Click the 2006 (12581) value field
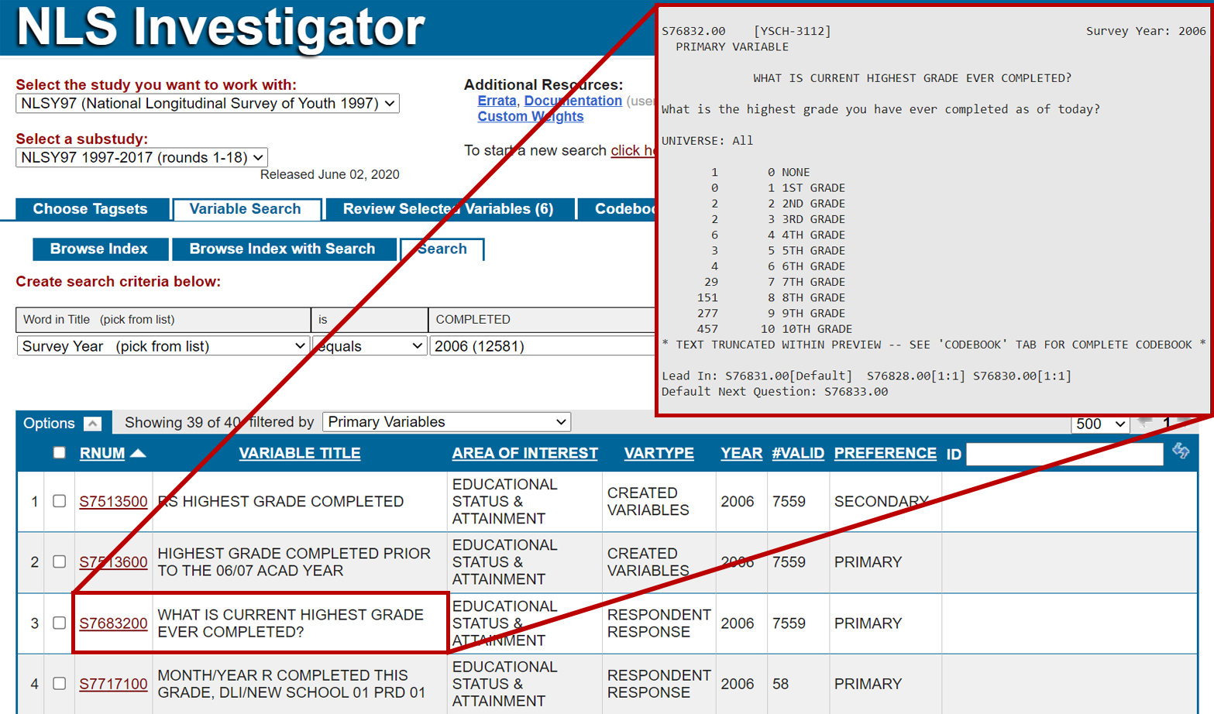 [x=542, y=346]
